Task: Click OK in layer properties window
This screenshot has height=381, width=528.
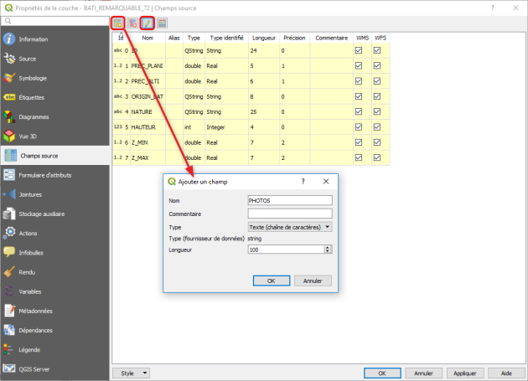Action: (382, 373)
